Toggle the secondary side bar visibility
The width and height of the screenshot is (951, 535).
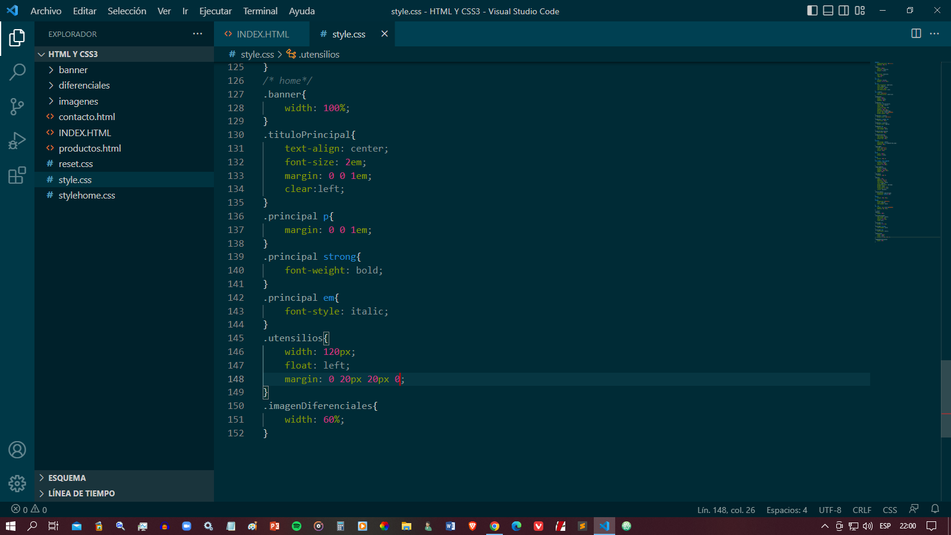pyautogui.click(x=843, y=11)
